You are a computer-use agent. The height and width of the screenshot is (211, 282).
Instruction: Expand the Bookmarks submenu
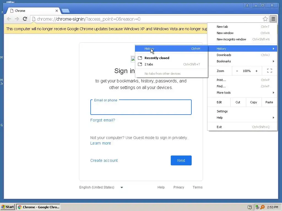coord(242,61)
